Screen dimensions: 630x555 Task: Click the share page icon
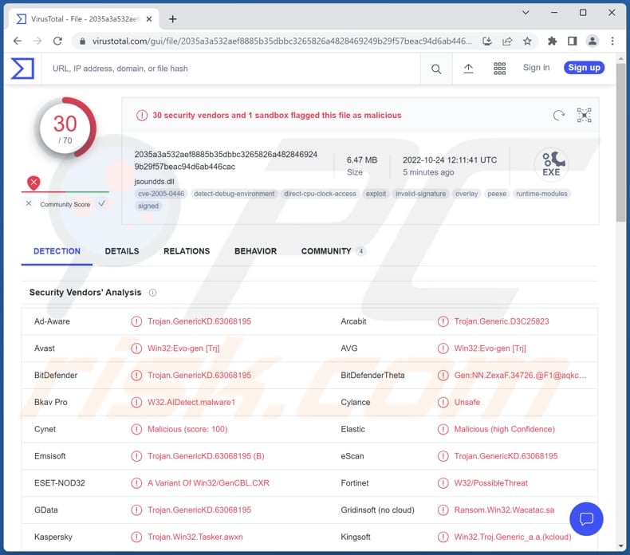pos(507,41)
